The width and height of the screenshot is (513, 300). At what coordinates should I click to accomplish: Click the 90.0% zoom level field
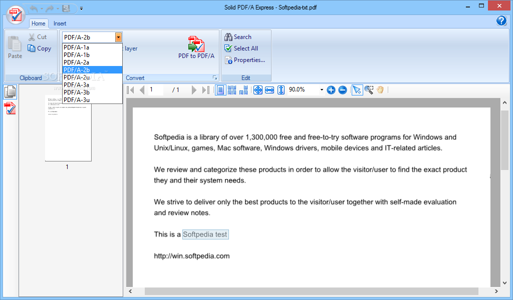303,89
